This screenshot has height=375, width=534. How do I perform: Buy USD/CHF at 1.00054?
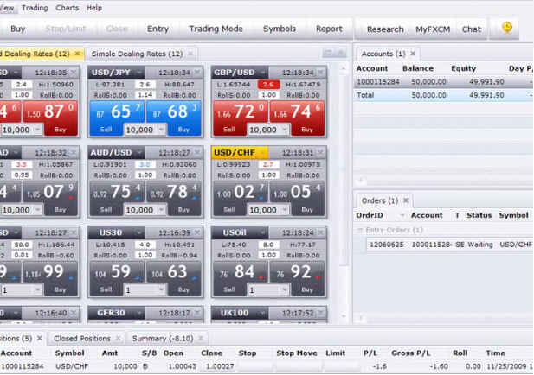click(298, 198)
